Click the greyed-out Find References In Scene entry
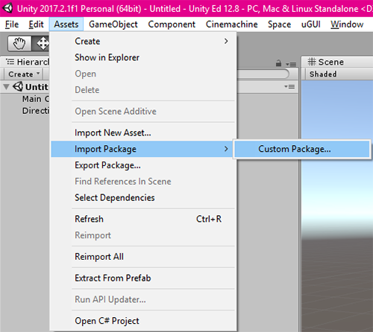The image size is (373, 332). [143, 182]
